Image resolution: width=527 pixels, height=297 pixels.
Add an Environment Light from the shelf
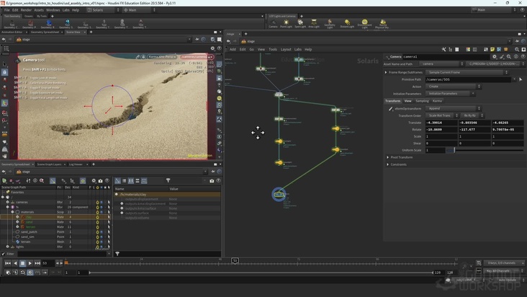[365, 24]
